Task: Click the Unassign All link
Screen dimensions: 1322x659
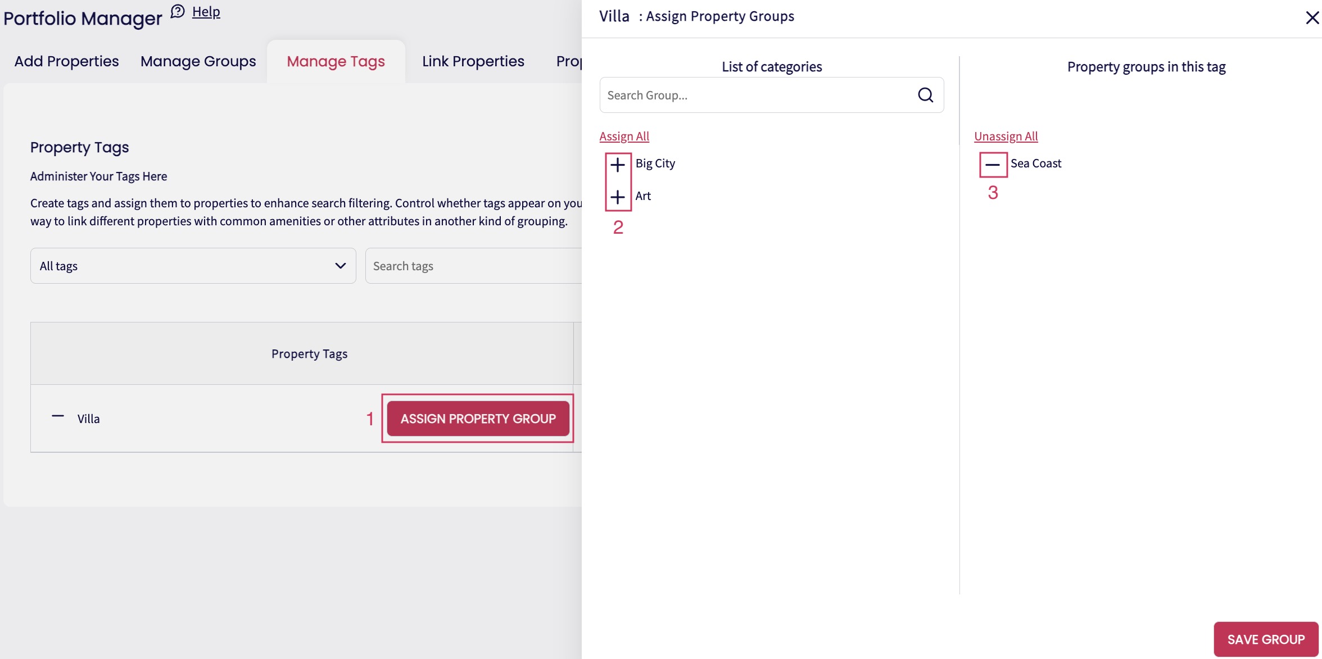Action: (1006, 136)
